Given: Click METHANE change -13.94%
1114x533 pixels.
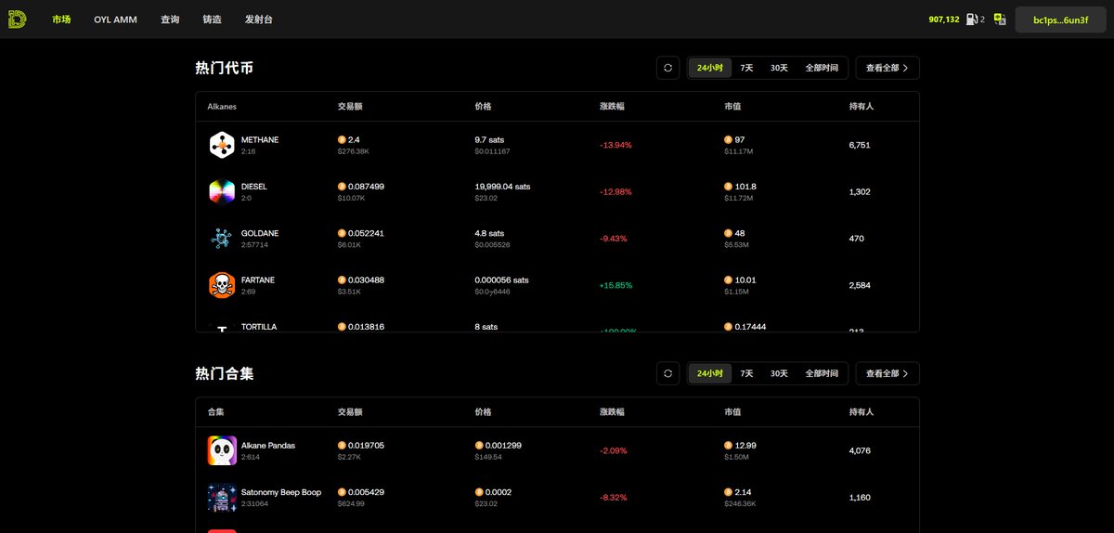Looking at the screenshot, I should coord(615,146).
